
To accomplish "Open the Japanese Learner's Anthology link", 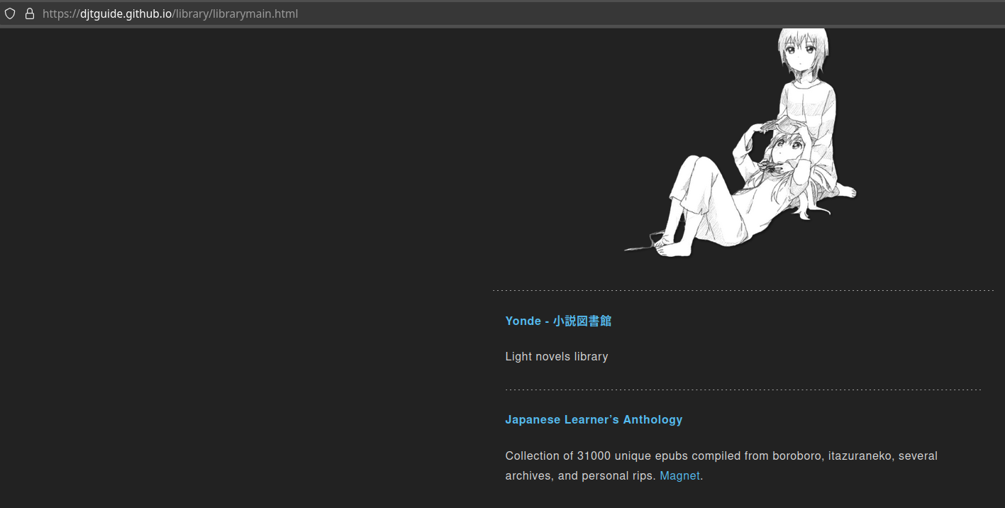I will (x=594, y=419).
